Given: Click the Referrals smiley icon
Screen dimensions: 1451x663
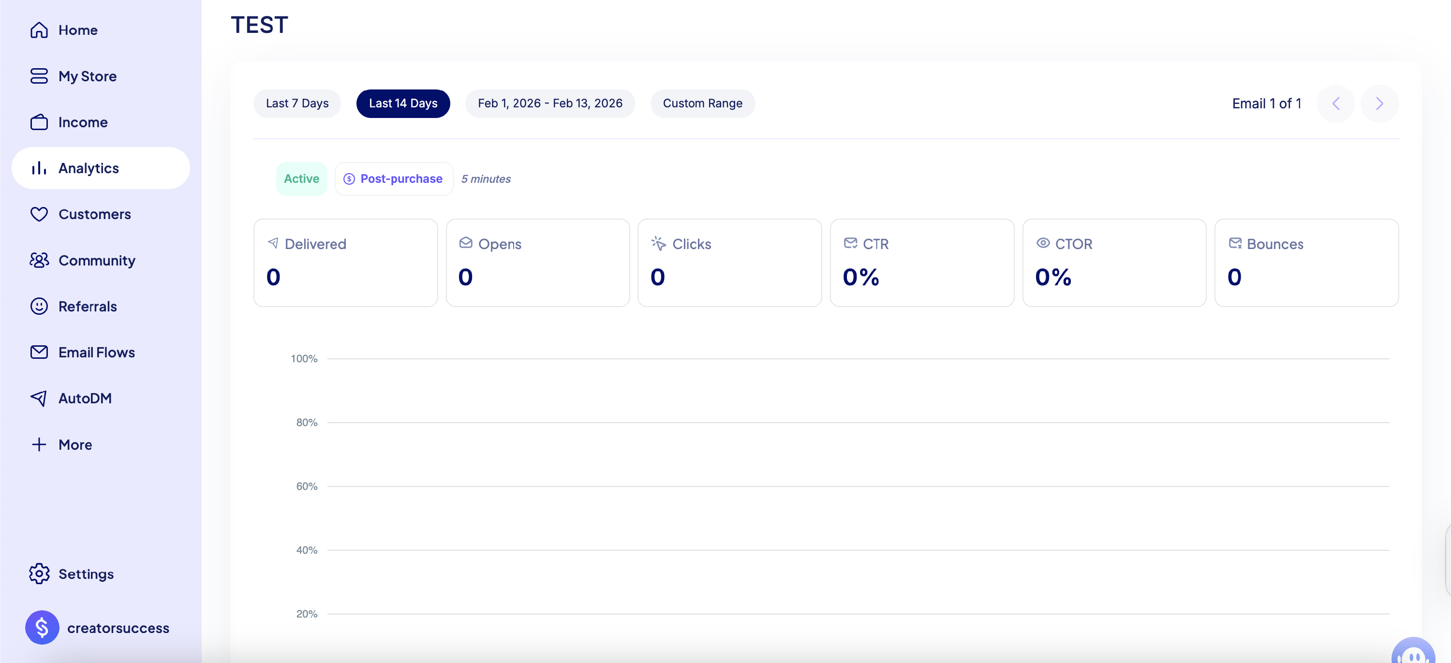Looking at the screenshot, I should pyautogui.click(x=39, y=307).
